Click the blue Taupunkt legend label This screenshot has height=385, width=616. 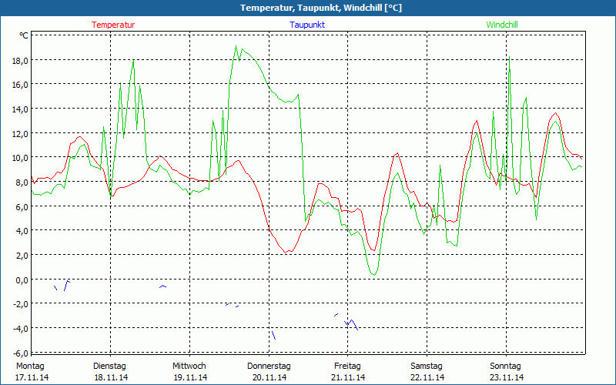[x=307, y=25]
